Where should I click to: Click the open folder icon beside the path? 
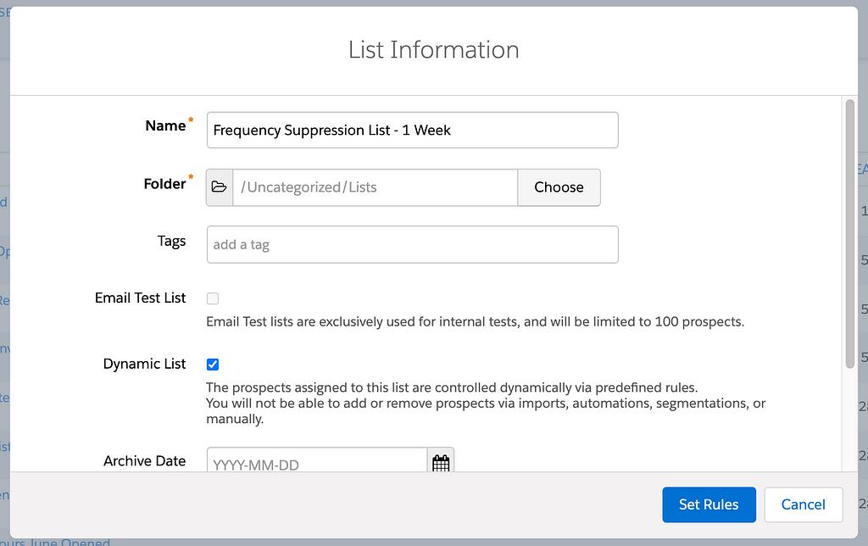(x=220, y=187)
